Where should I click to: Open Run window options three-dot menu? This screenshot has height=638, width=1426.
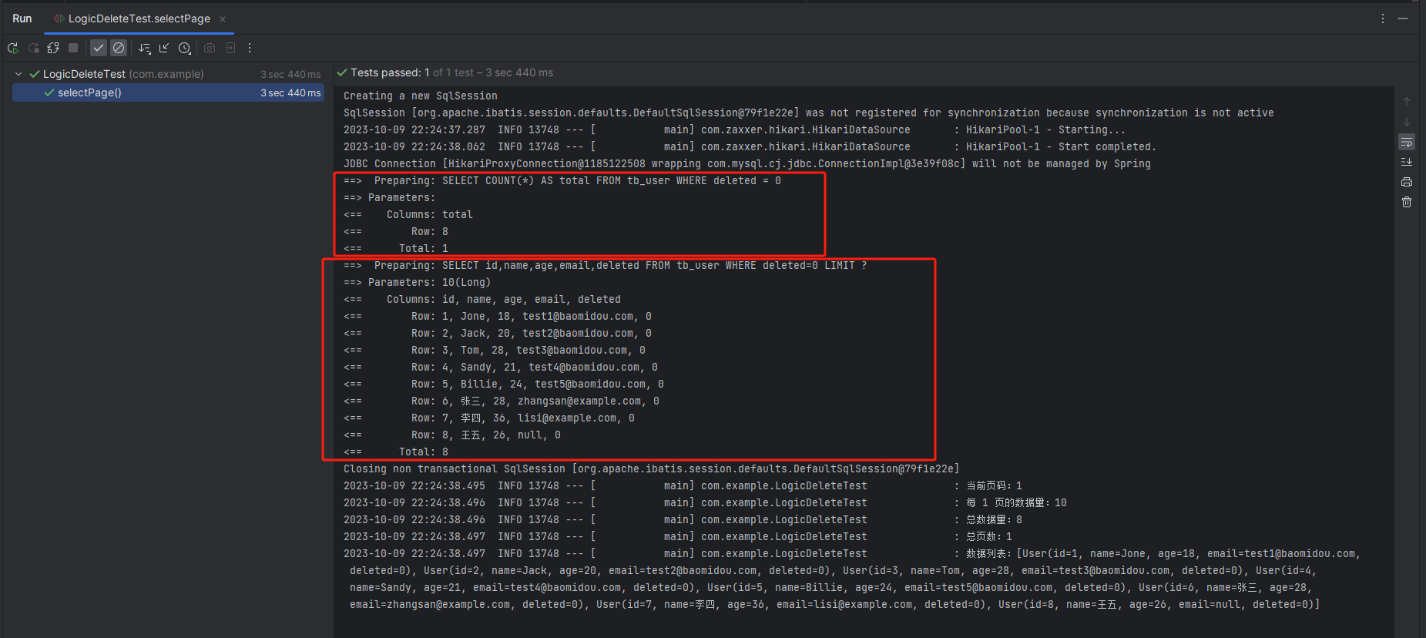click(1383, 18)
